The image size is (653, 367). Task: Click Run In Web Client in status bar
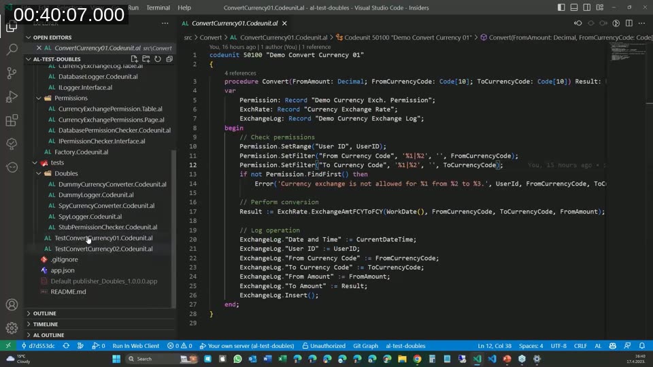coord(136,346)
